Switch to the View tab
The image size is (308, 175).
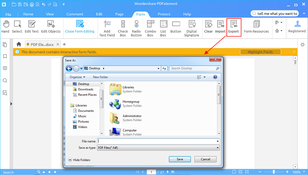pyautogui.click(x=50, y=14)
